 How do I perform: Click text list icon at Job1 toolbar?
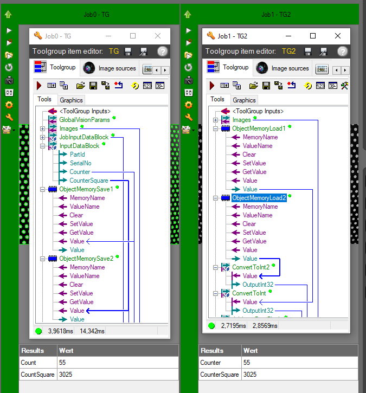pos(333,86)
